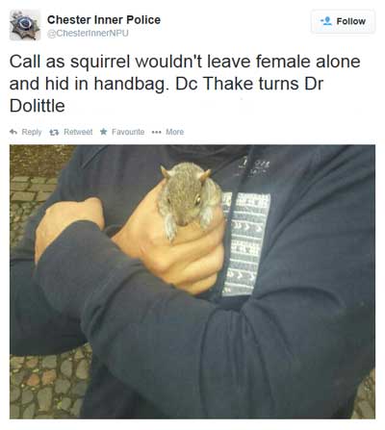Click the Chester Inner Police badge avatar
The height and width of the screenshot is (430, 385).
(x=25, y=25)
